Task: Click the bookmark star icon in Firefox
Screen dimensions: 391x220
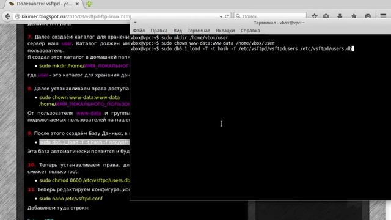Action: pos(315,16)
